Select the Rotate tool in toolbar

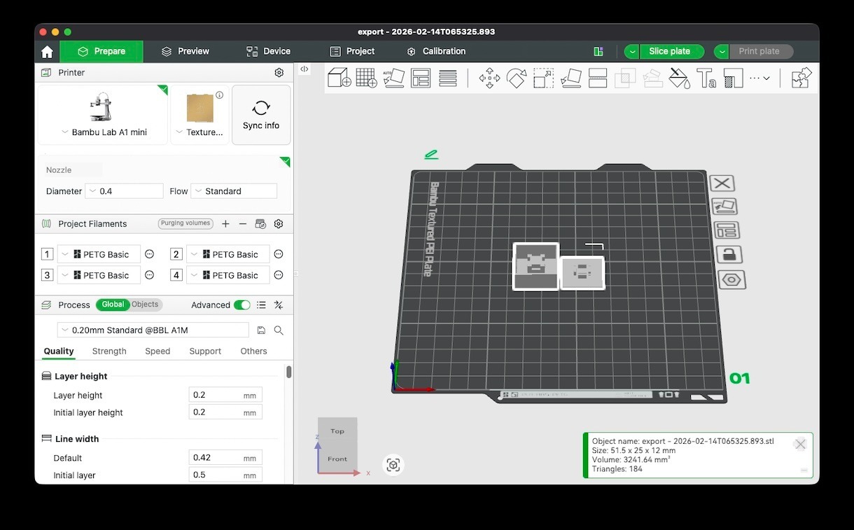(517, 78)
